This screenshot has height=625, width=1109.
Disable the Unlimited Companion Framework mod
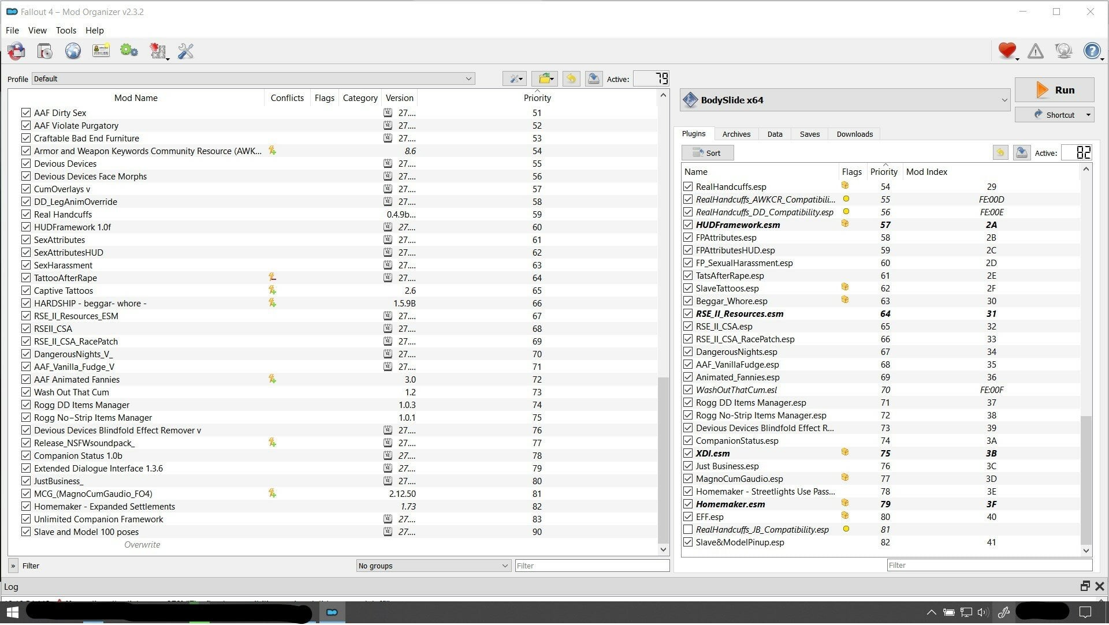tap(26, 519)
